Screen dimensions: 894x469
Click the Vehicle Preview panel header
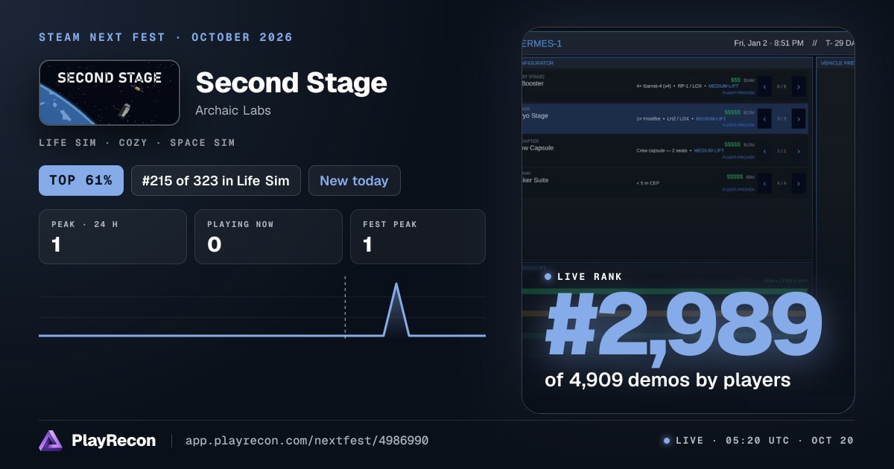coord(837,63)
